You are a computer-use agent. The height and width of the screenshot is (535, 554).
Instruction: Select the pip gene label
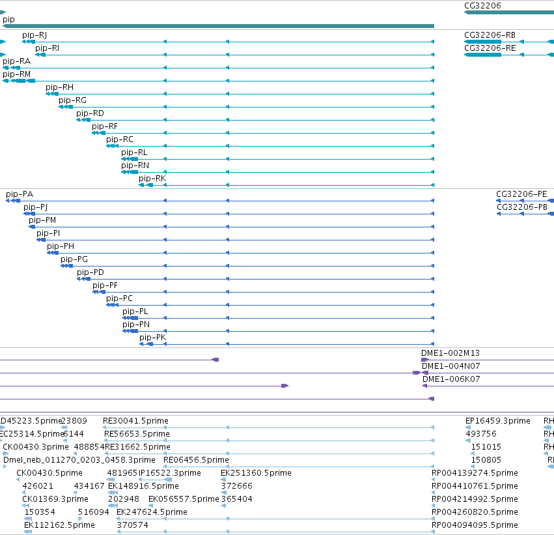click(8, 20)
